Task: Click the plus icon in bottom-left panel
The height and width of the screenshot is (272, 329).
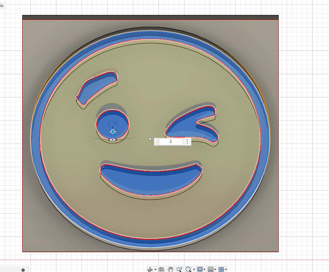Action: click(x=23, y=270)
